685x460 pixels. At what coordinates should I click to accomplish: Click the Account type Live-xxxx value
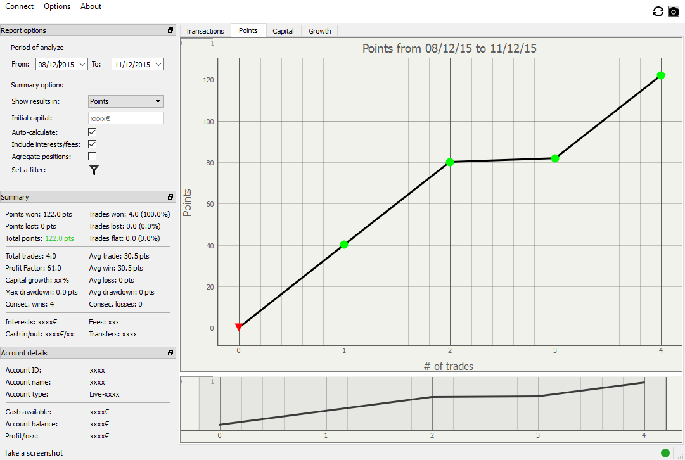click(105, 395)
